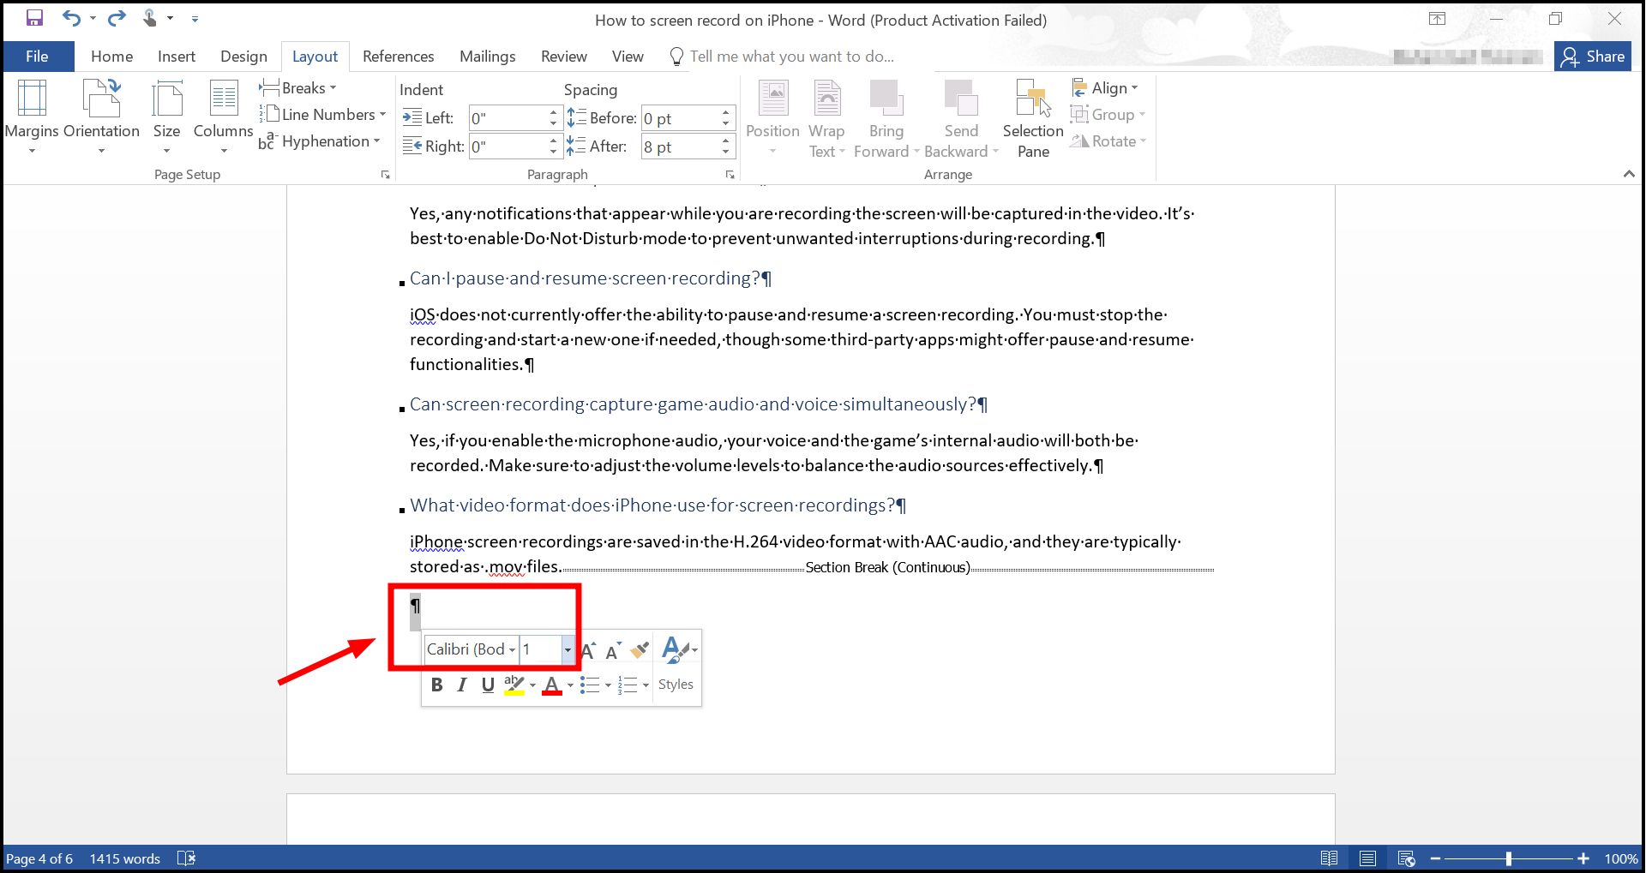The height and width of the screenshot is (873, 1646).
Task: Save the document with the floppy icon
Action: click(x=34, y=18)
